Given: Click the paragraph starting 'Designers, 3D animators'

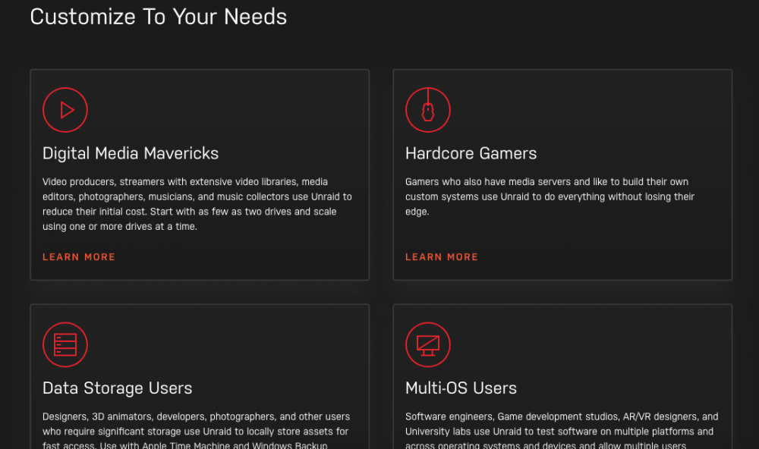Looking at the screenshot, I should (196, 430).
